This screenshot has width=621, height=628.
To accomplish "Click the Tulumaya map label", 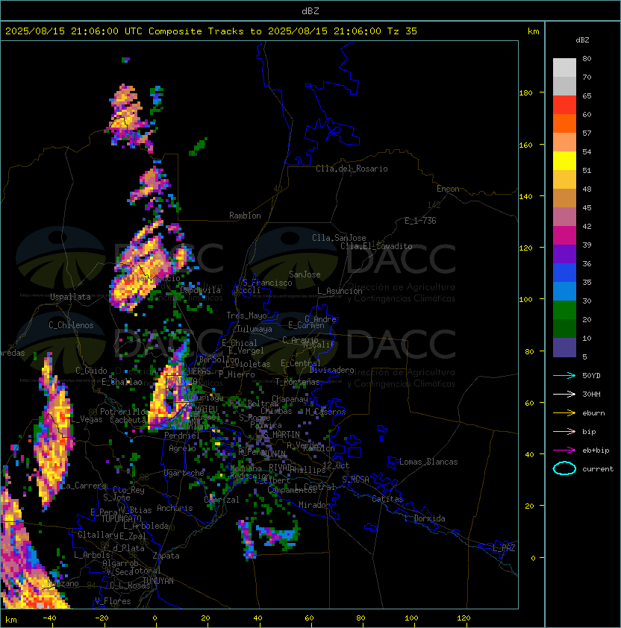I will (x=255, y=329).
